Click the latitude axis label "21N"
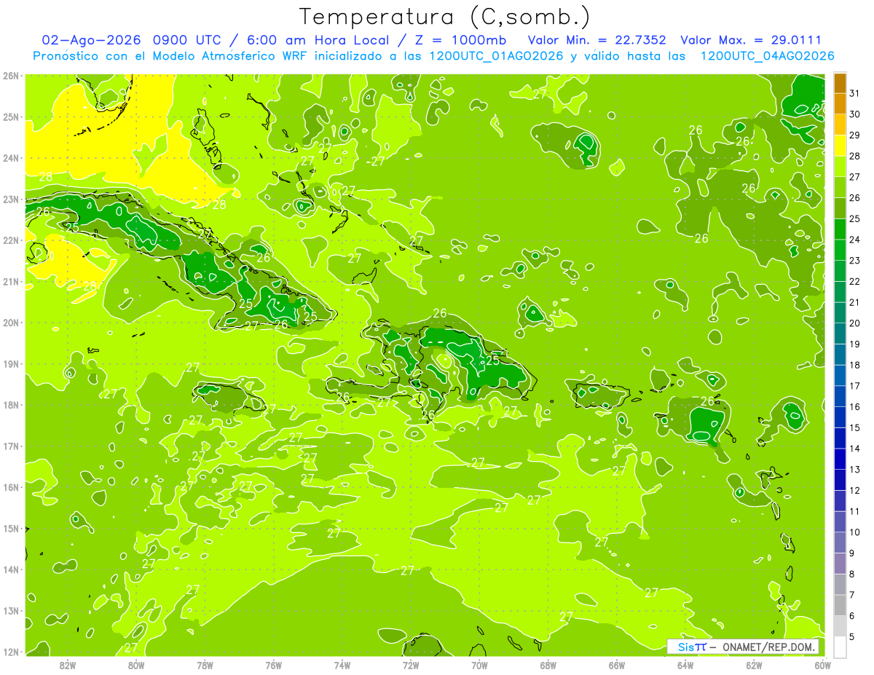 click(11, 282)
